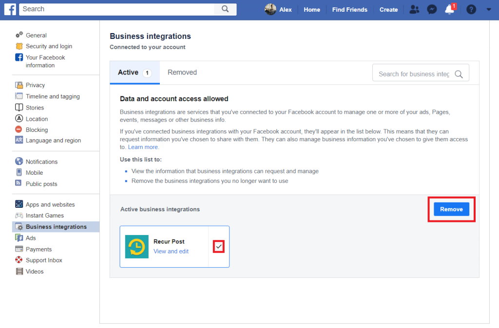Image resolution: width=499 pixels, height=328 pixels.
Task: Click the Apps and websites icon
Action: click(19, 204)
